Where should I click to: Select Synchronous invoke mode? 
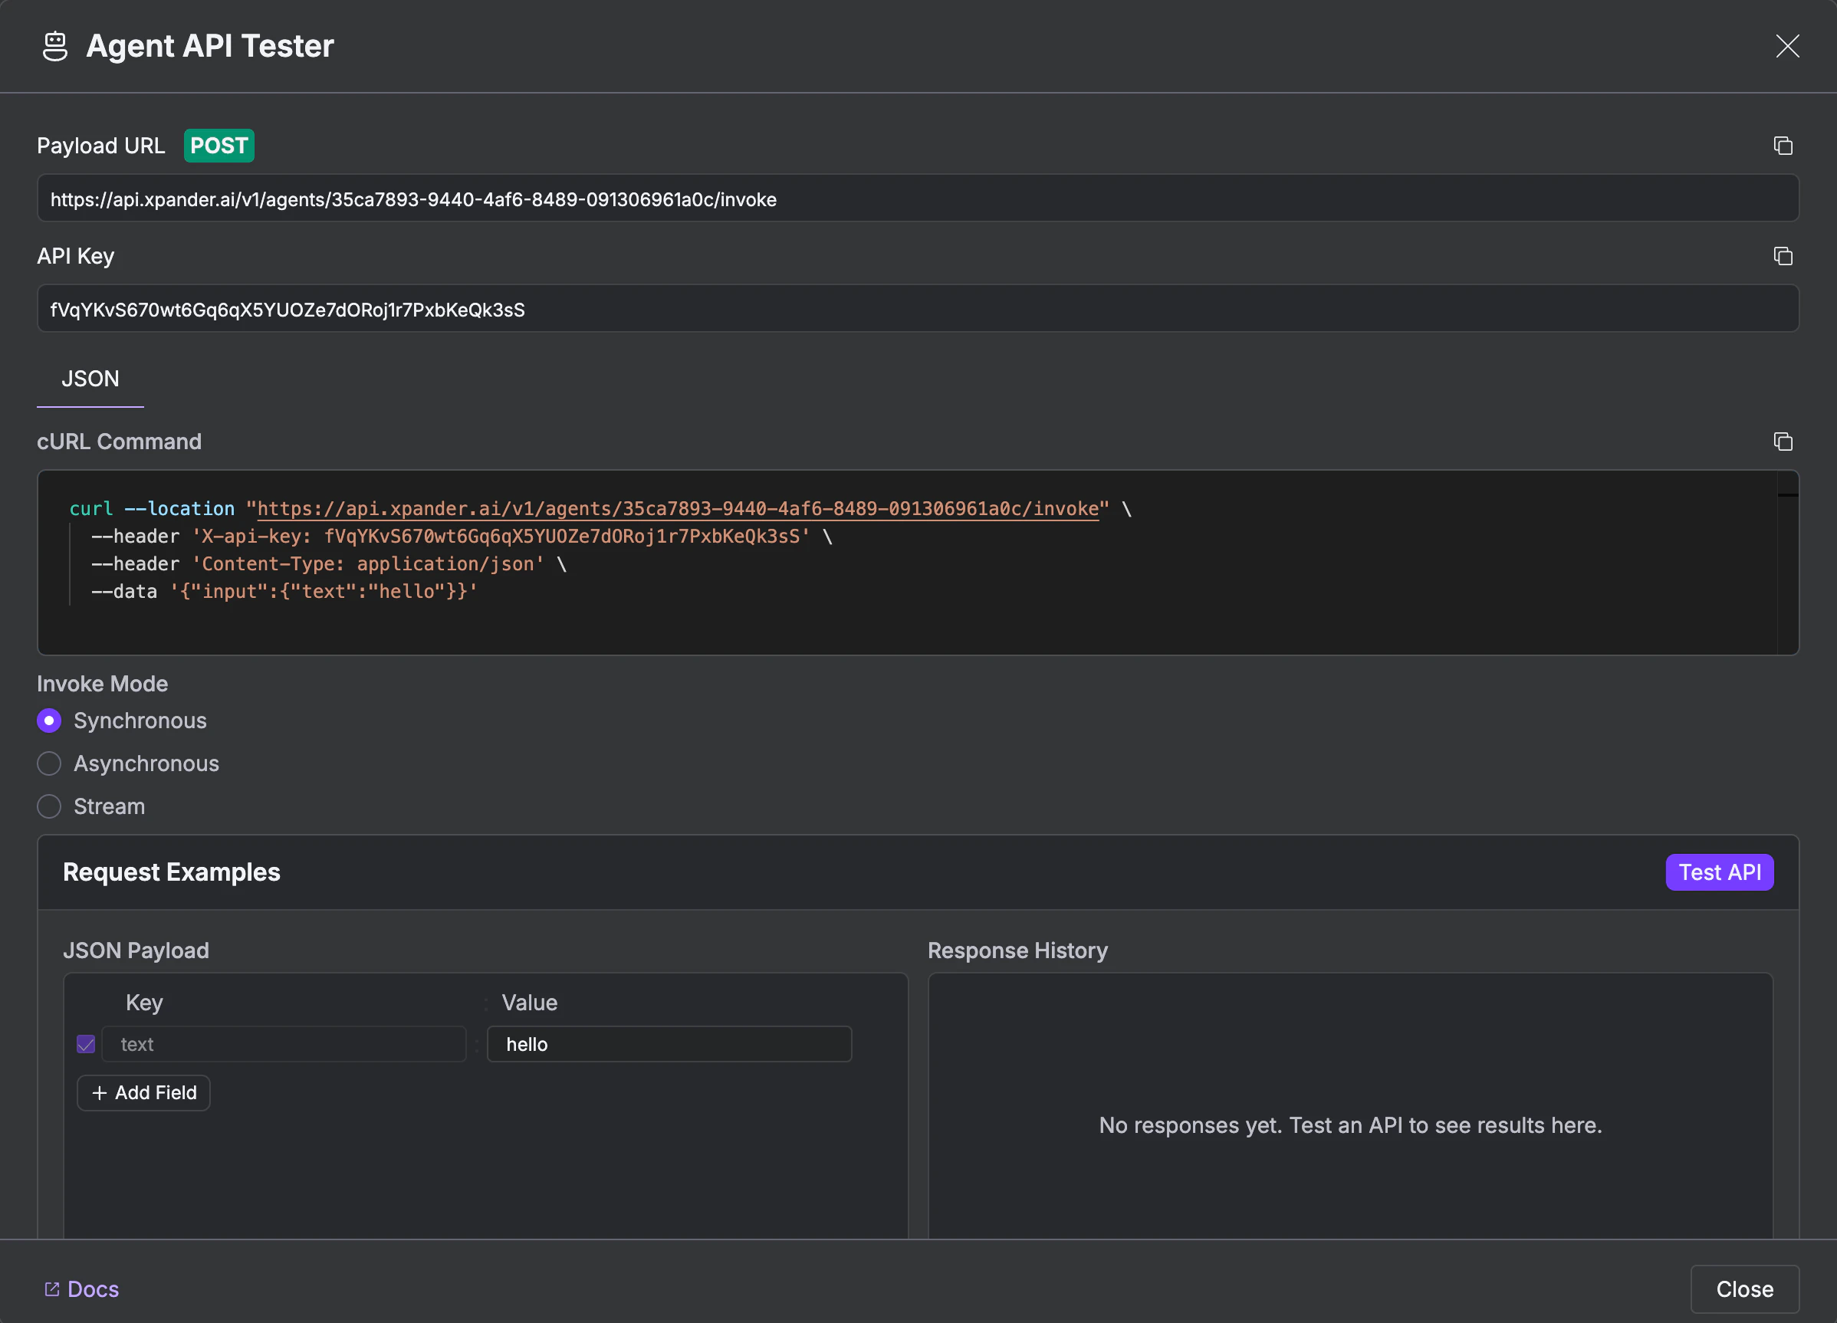click(49, 721)
